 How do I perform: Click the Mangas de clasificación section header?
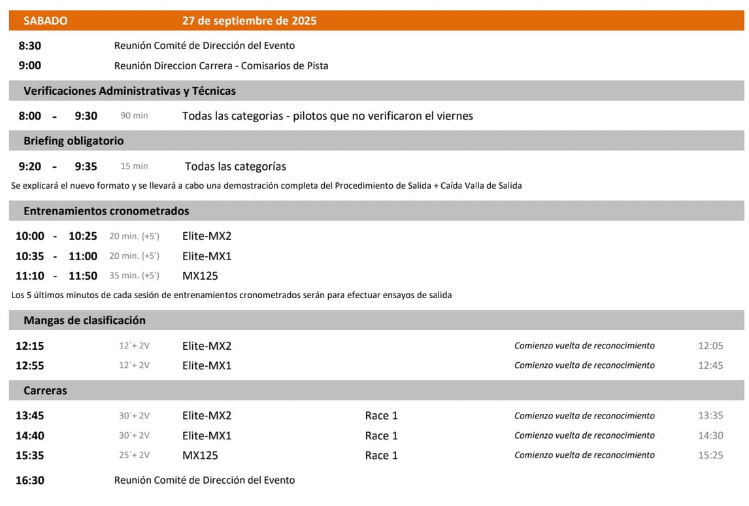(x=84, y=320)
